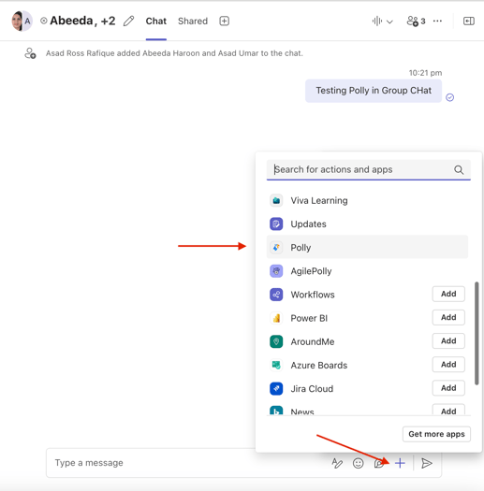Pop out the chat panel icon
This screenshot has height=491, width=484.
click(469, 21)
